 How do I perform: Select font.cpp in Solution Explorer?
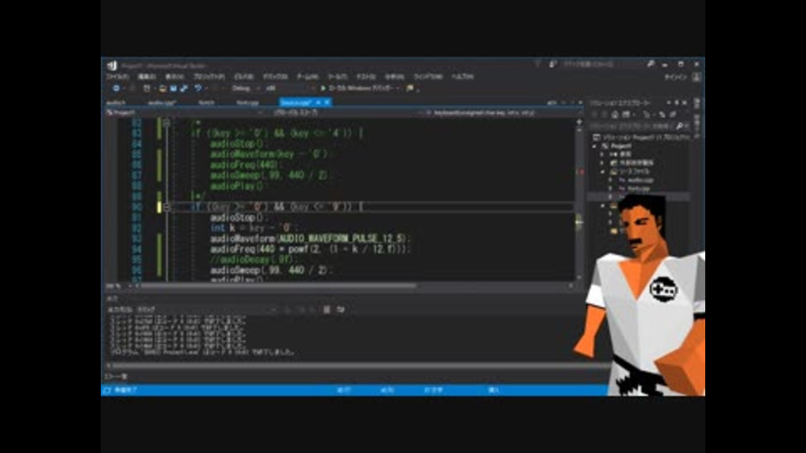coord(638,189)
